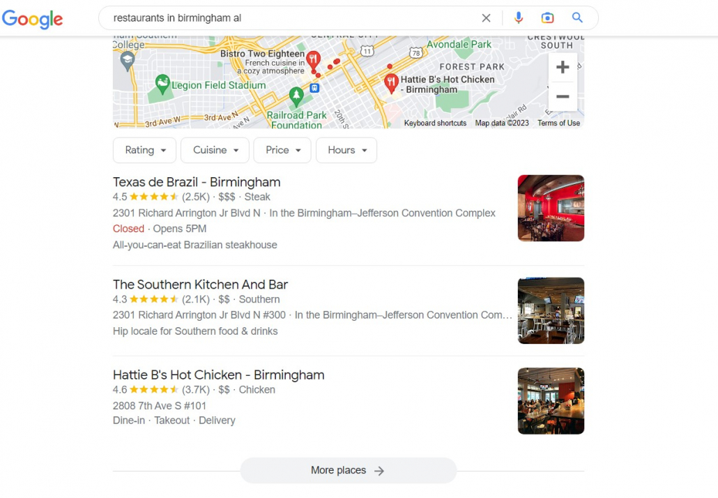This screenshot has height=498, width=718.
Task: View Hattie B's Hot Chicken photo thumbnail
Action: click(551, 401)
